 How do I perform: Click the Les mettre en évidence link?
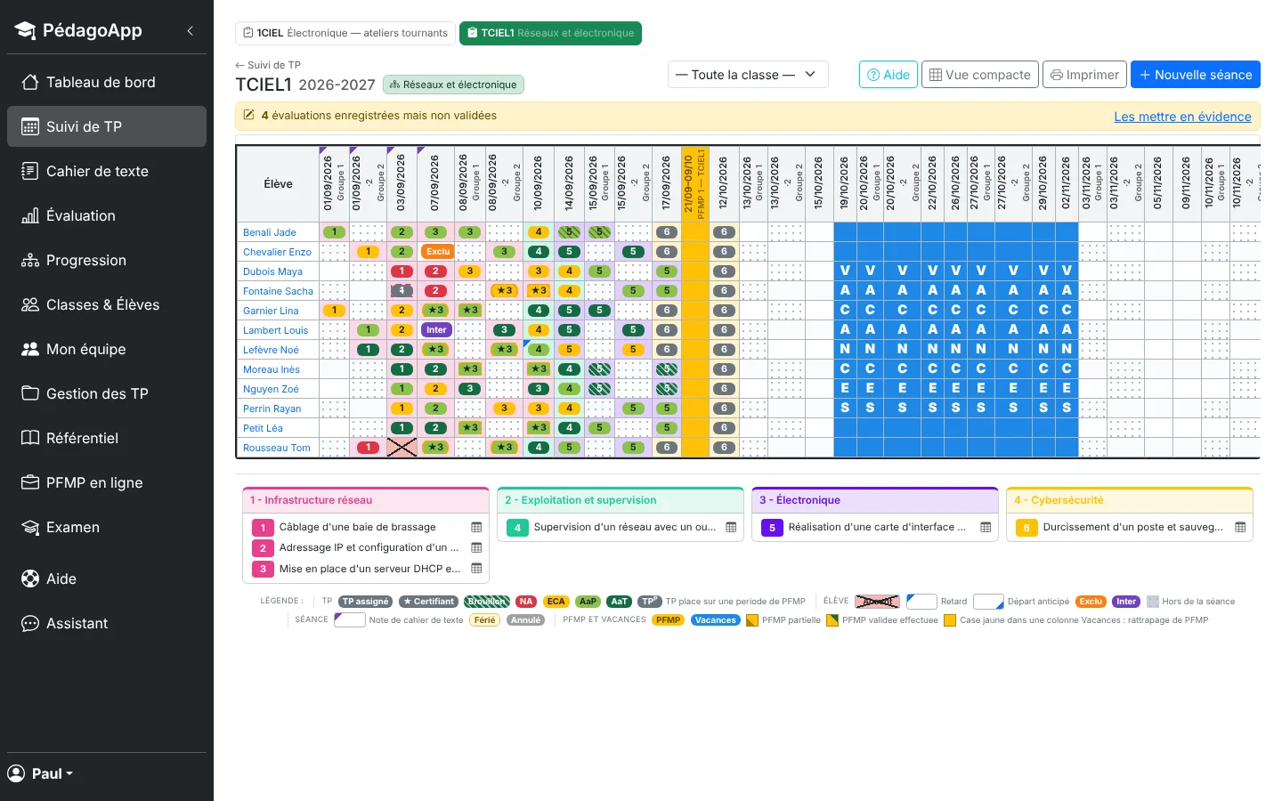[x=1182, y=117]
